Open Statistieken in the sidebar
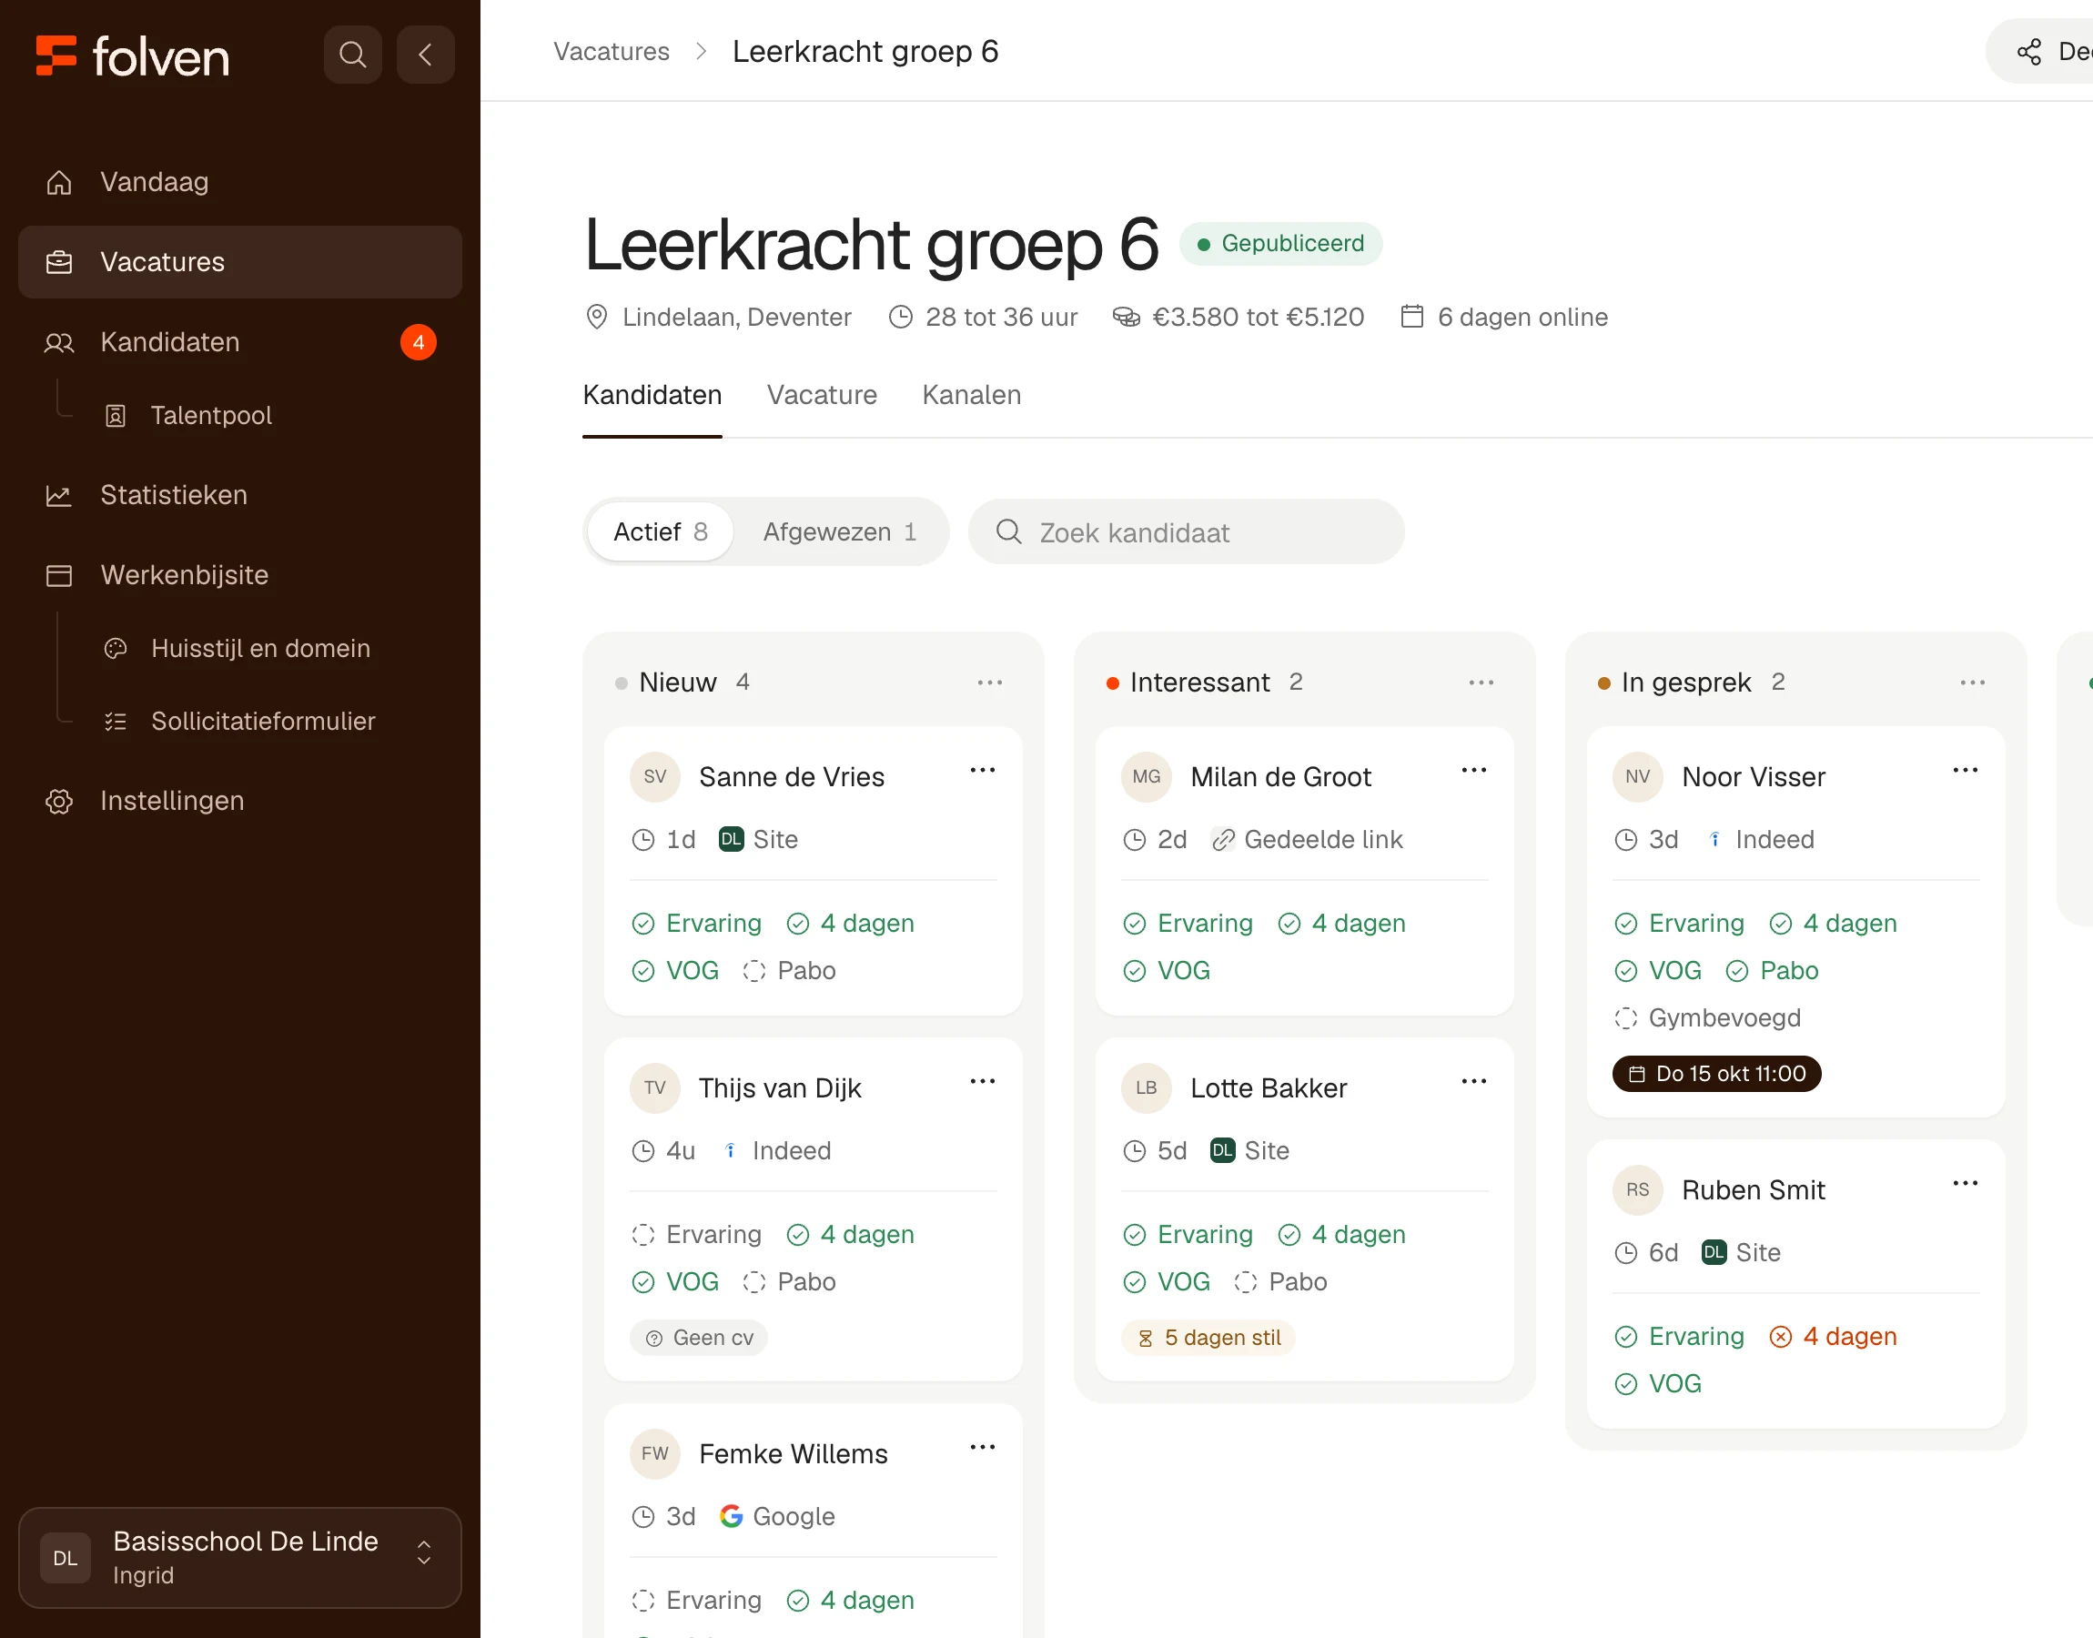Screen dimensions: 2093x1638 (239, 495)
